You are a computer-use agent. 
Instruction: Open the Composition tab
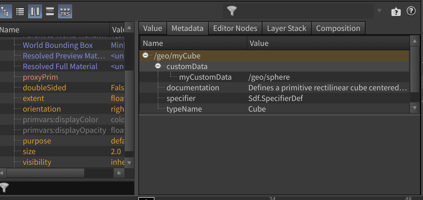coord(338,29)
